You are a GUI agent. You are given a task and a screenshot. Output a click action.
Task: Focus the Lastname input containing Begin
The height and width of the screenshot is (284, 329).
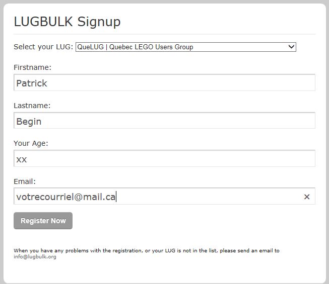164,121
